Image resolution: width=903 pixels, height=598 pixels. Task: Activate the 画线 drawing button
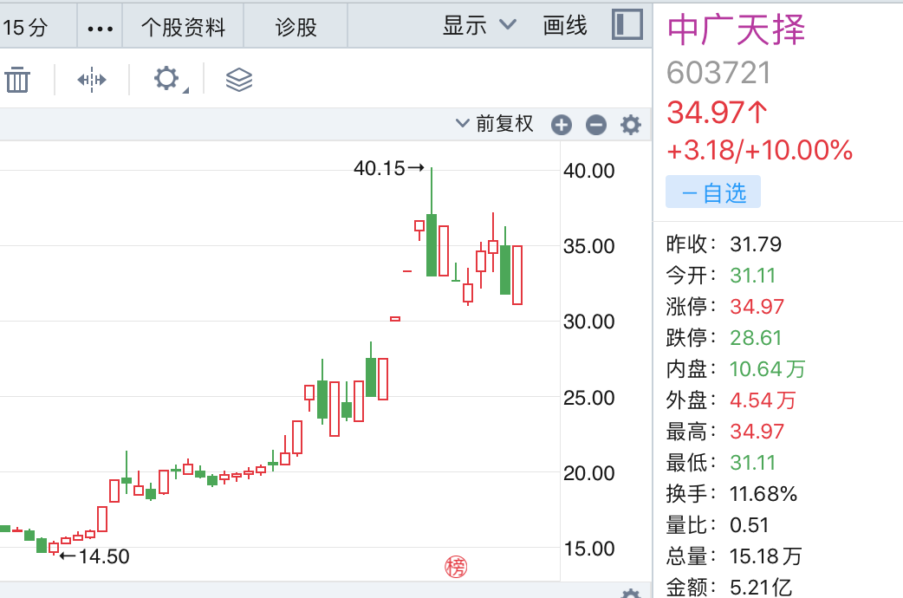565,26
